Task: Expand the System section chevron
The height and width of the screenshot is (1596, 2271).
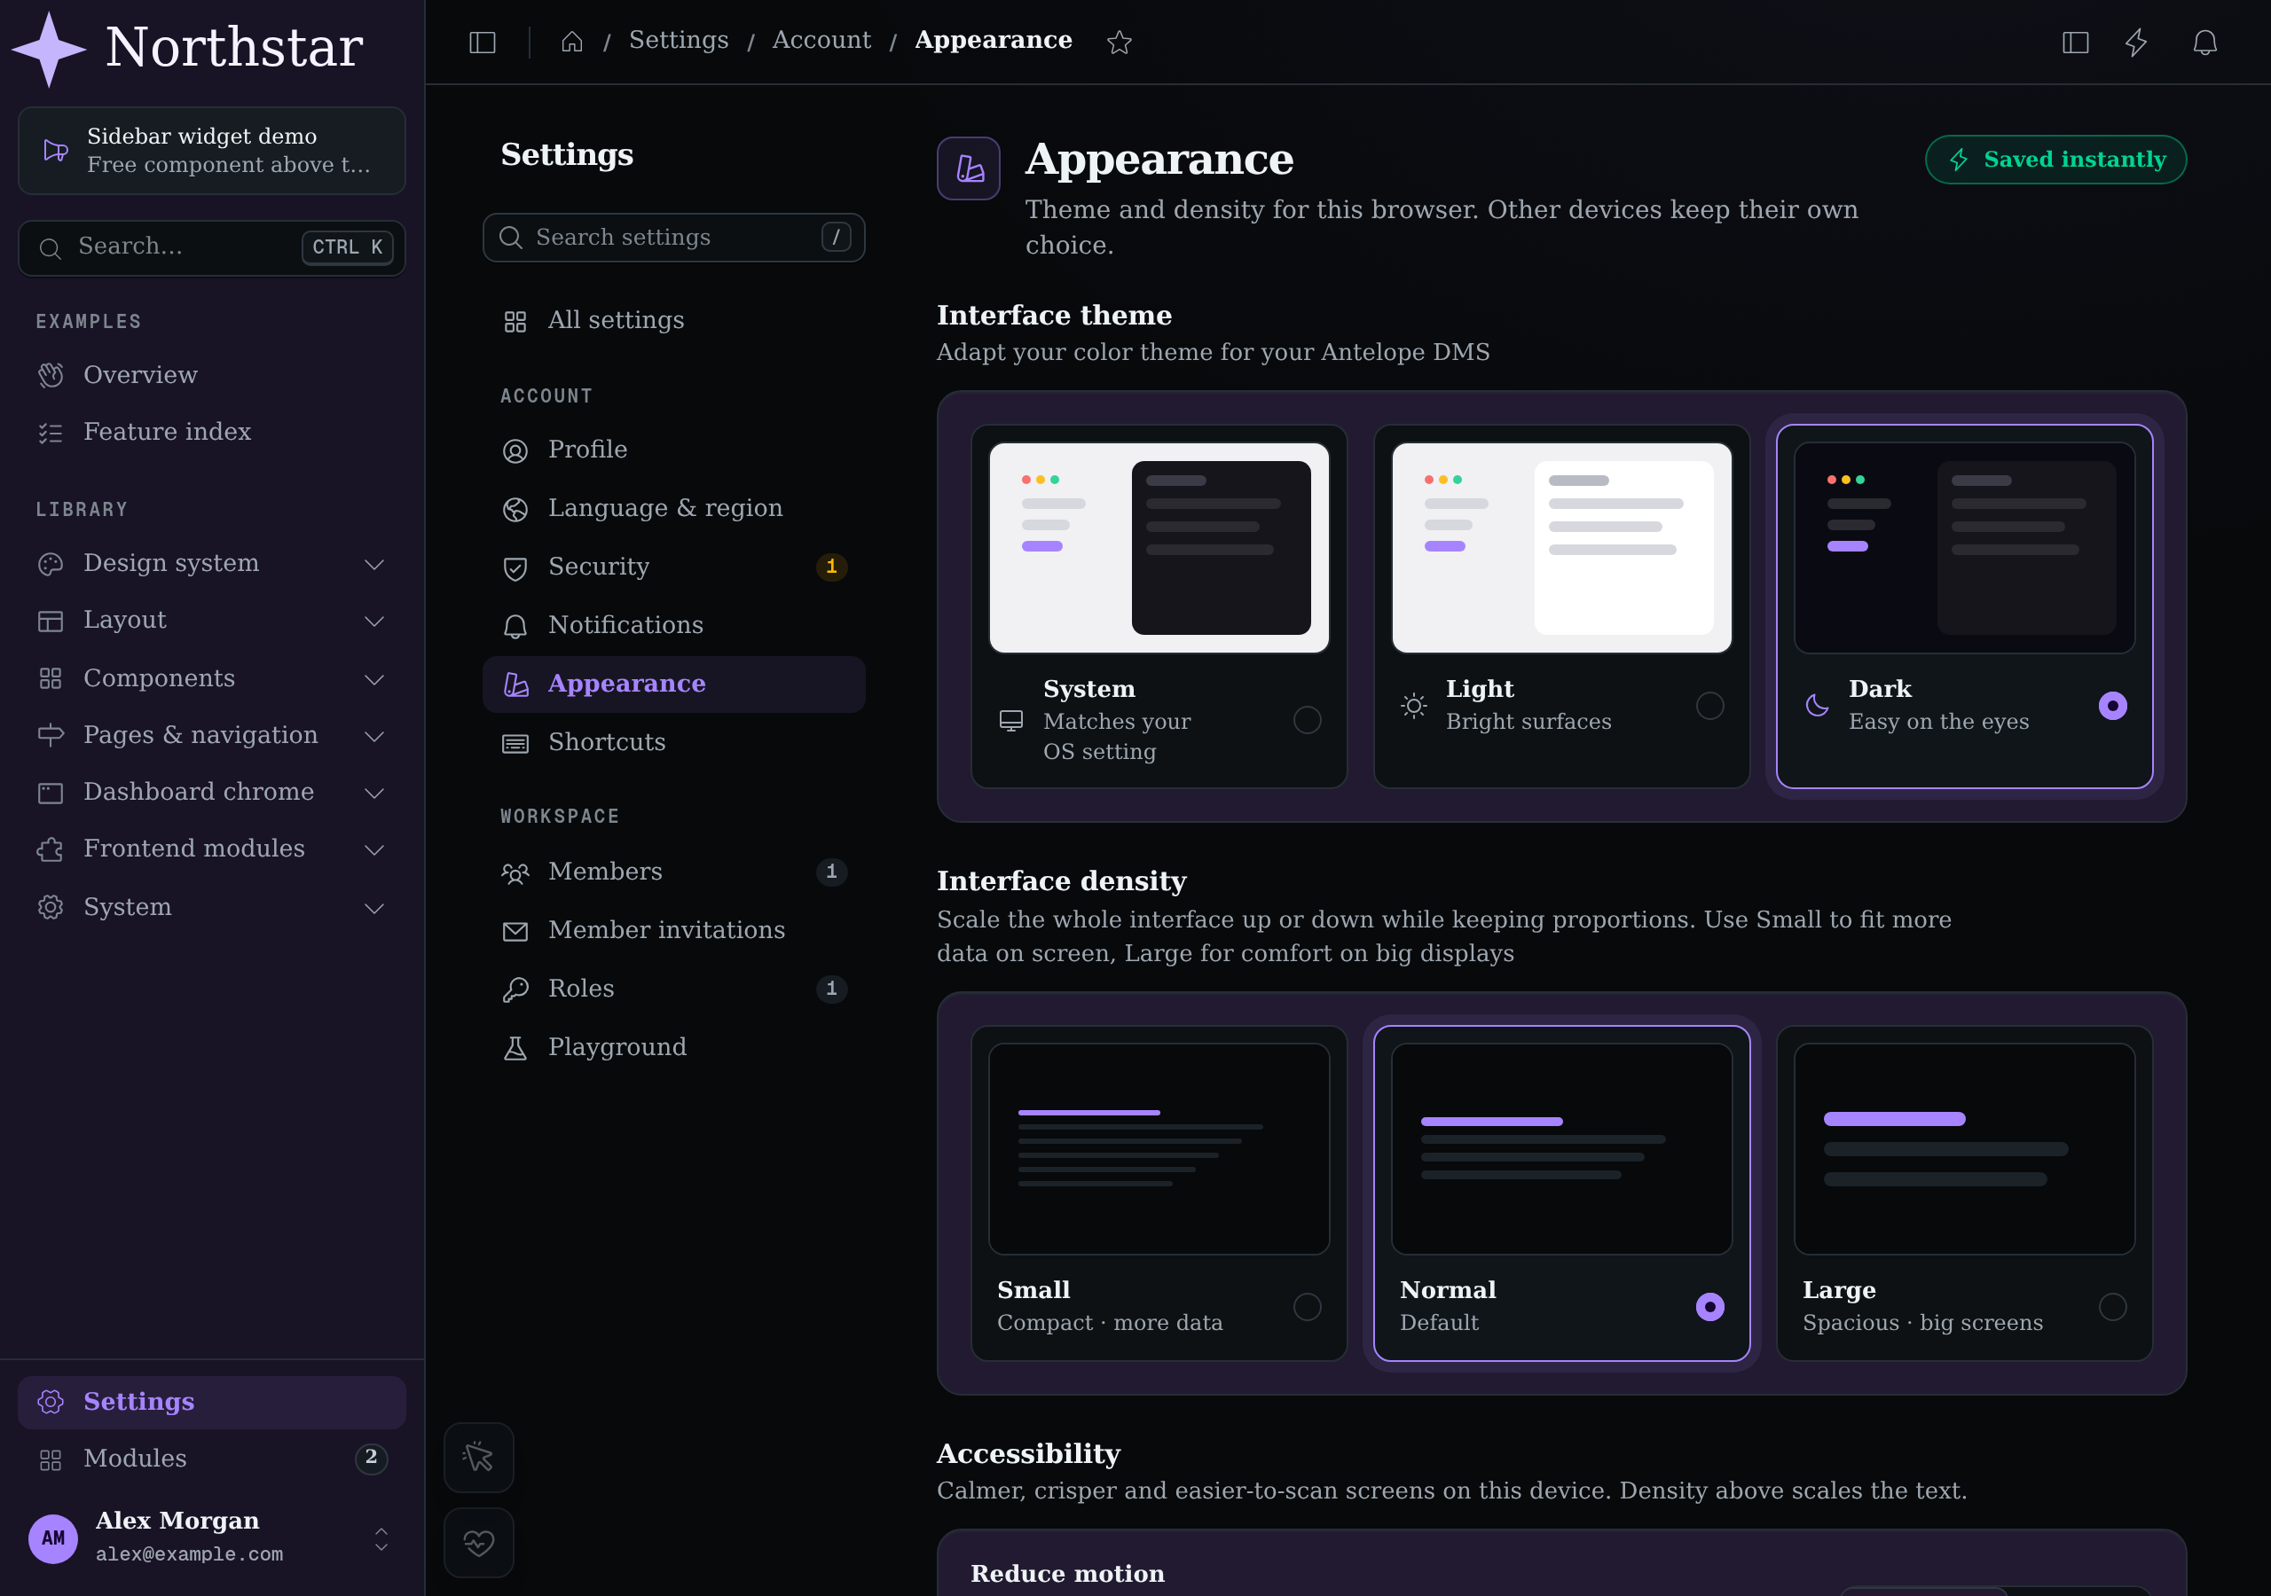Action: tap(373, 908)
